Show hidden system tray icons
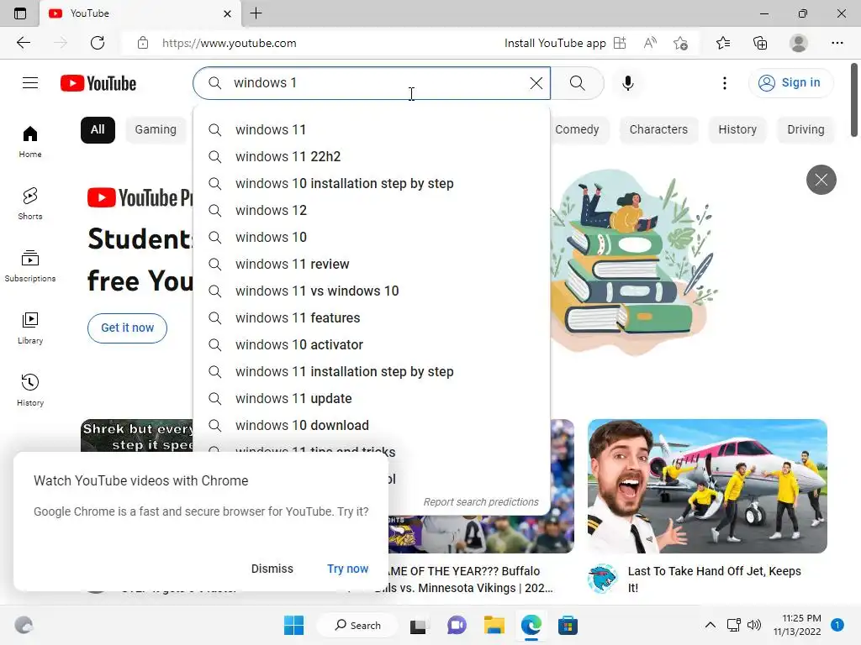Viewport: 861px width, 645px height. 710,625
